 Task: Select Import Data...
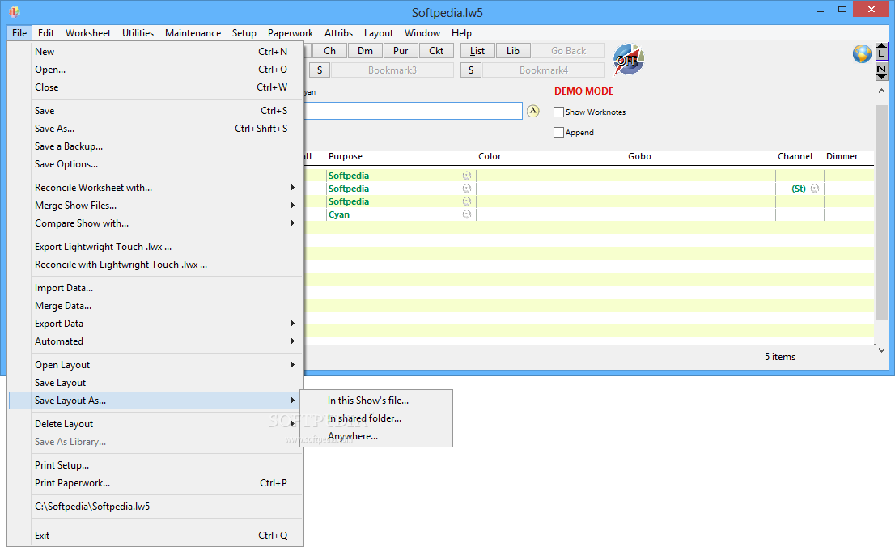[156, 288]
